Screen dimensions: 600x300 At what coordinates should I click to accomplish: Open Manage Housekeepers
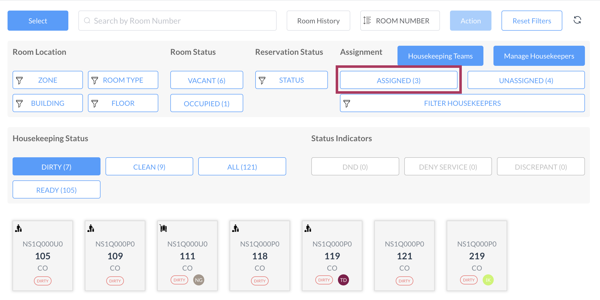(x=539, y=56)
